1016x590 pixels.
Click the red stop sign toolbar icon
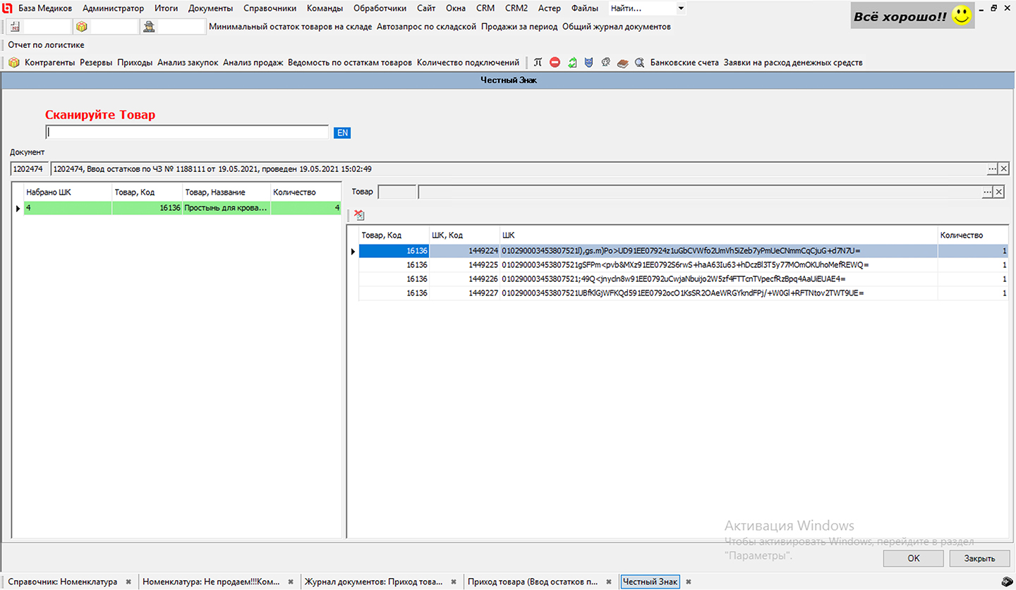point(555,63)
